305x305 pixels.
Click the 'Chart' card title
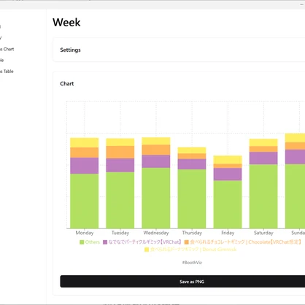click(x=67, y=84)
